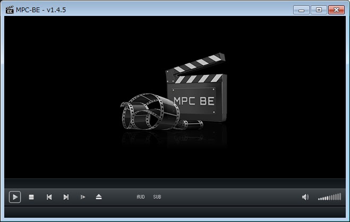The height and width of the screenshot is (222, 350).
Task: Mute audio with the speaker icon
Action: coord(305,197)
